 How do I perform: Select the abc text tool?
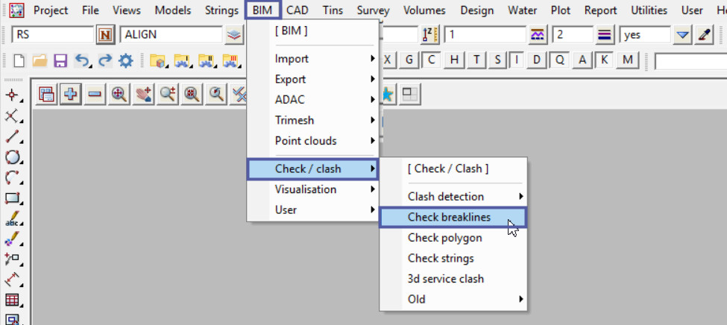[x=13, y=218]
